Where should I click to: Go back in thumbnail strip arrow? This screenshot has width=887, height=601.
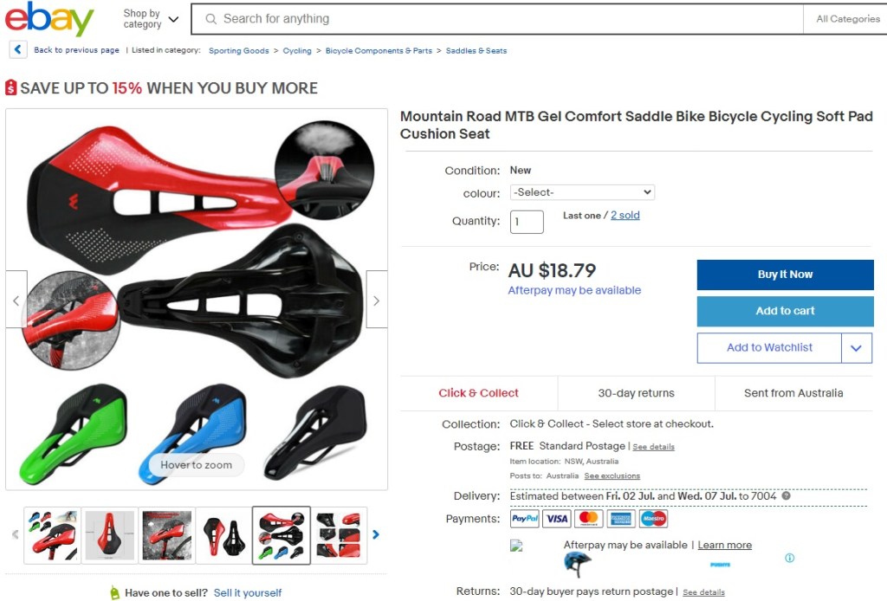16,534
